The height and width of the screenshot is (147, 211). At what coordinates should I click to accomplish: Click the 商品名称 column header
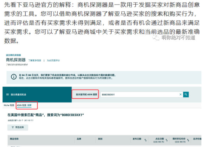[x=14, y=139]
